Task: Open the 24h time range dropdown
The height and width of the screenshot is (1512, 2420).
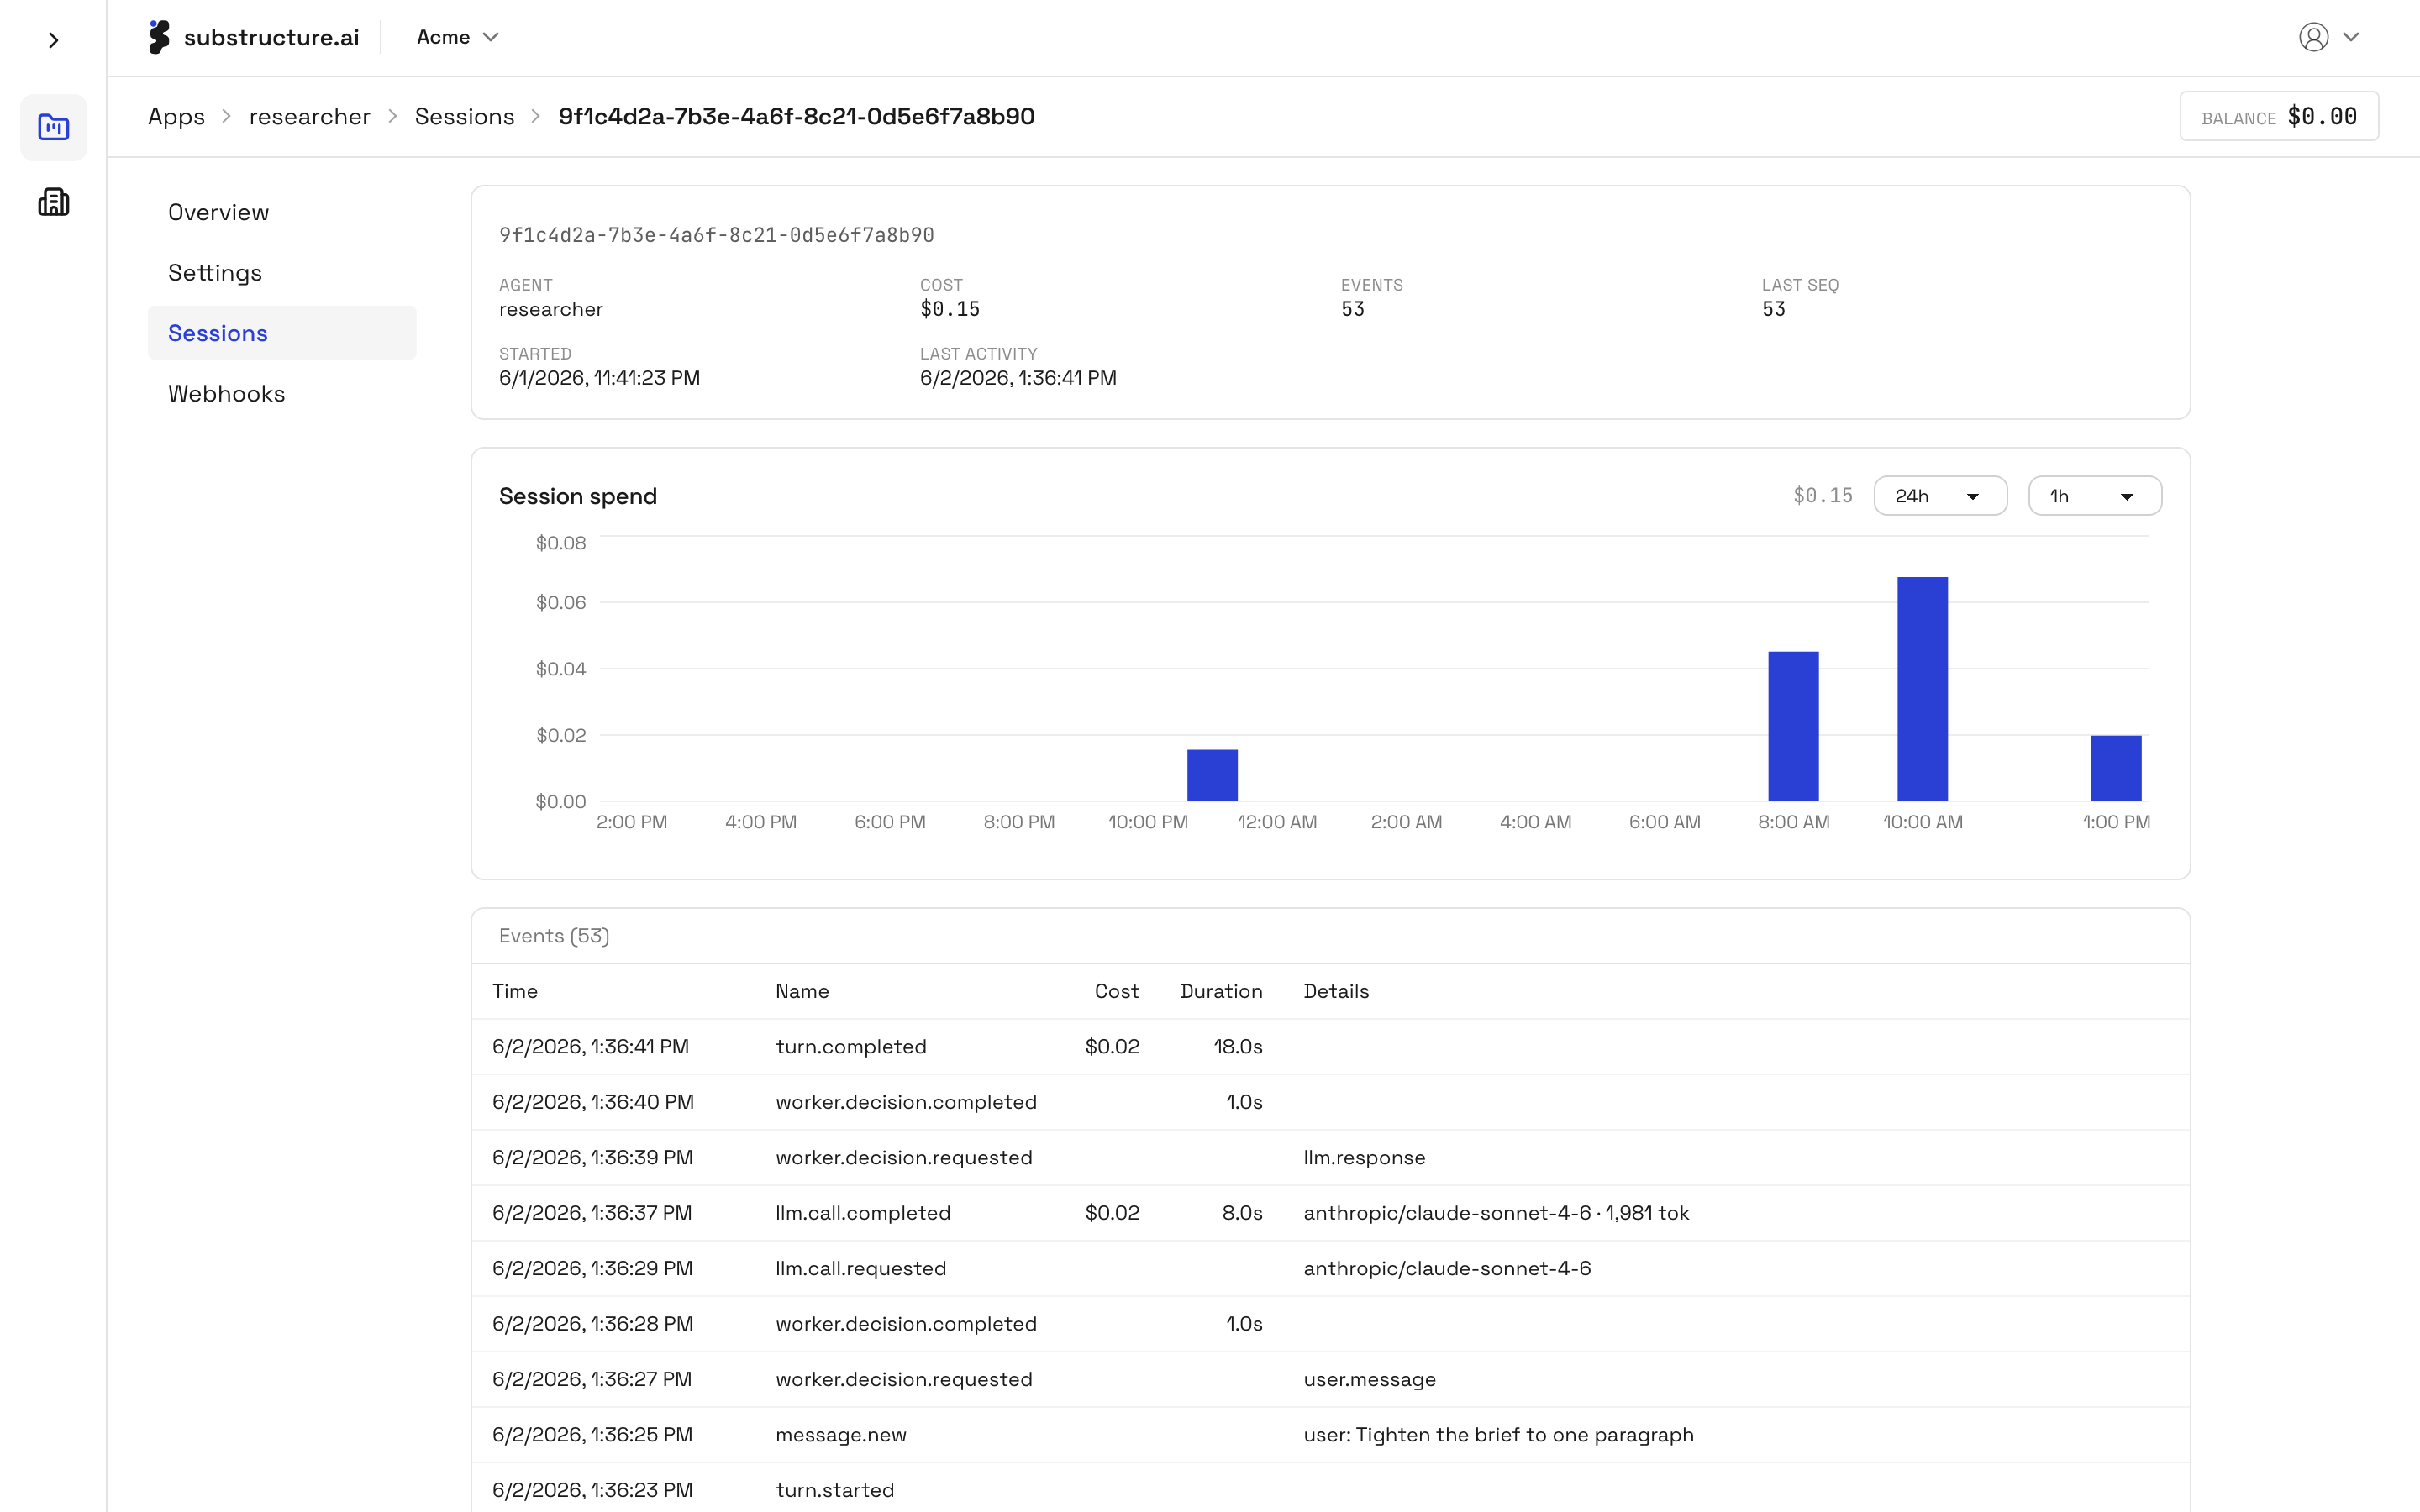Action: pos(1939,496)
